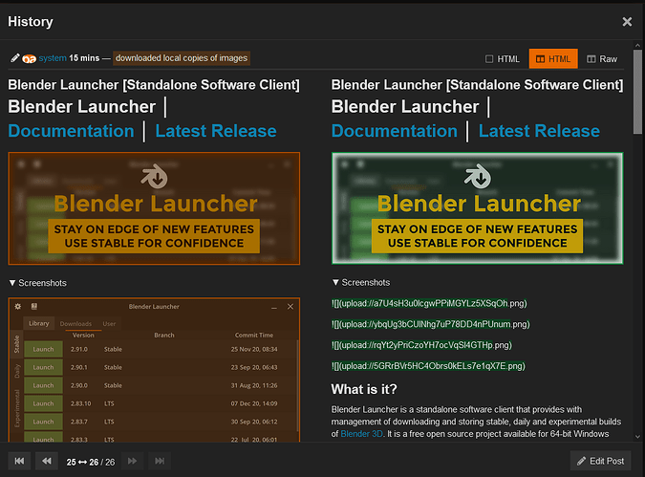The width and height of the screenshot is (645, 477).
Task: Click the 5GRrBVr5HC4Obrs0kELs7e1qX7E upload line
Action: tap(428, 366)
